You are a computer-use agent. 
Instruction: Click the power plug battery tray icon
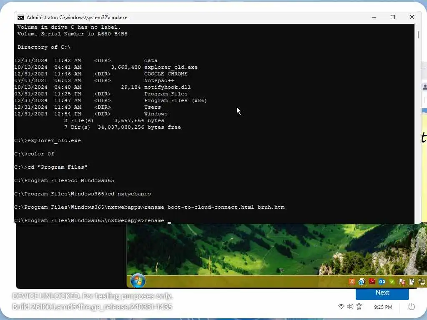412,282
